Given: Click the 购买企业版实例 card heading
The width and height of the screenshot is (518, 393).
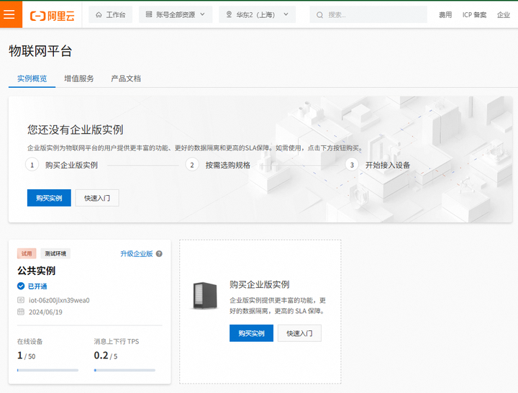Looking at the screenshot, I should (x=260, y=284).
